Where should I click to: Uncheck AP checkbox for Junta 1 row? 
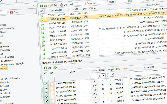pyautogui.click(x=46, y=84)
